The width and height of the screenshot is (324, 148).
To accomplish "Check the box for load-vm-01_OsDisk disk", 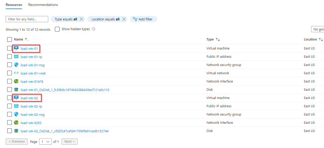I will 10,89.
